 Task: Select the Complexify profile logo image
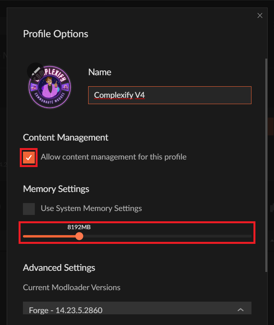pos(50,88)
